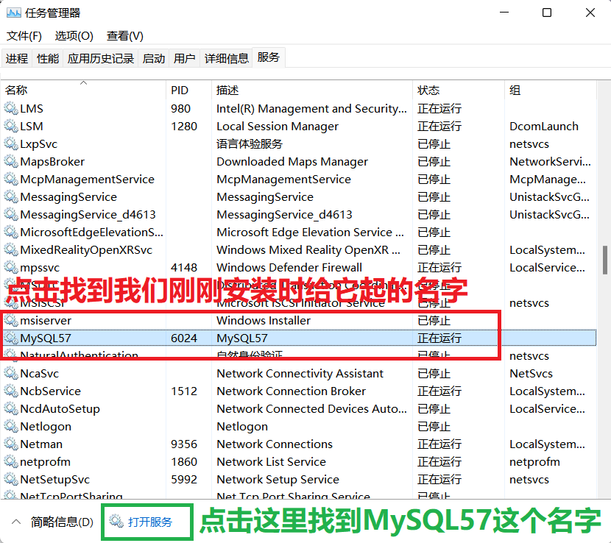Screen dimensions: 611x543
Task: Click the gear icon beside MapsBroker
Action: [11, 161]
